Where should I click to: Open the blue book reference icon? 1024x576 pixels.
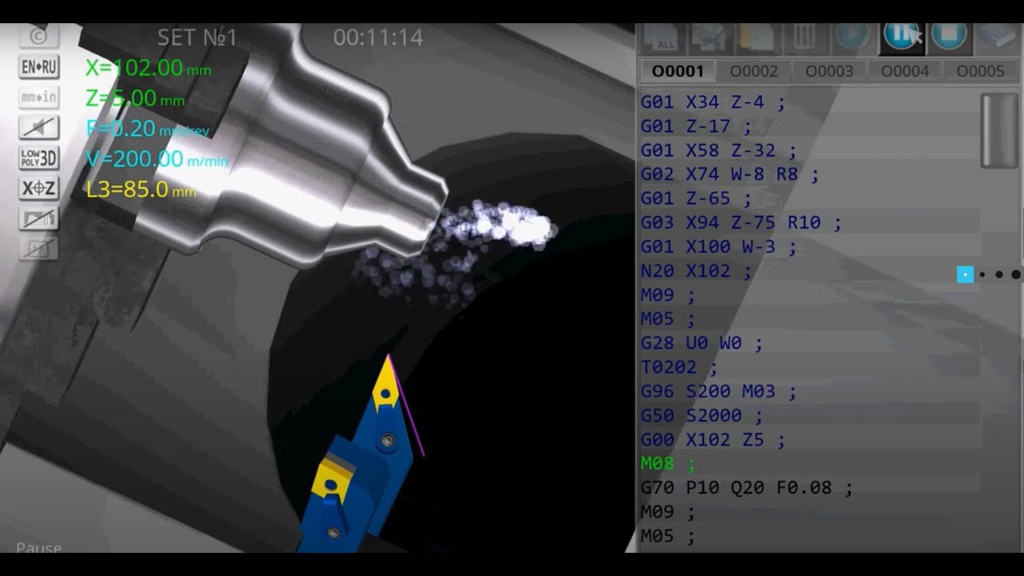click(997, 38)
